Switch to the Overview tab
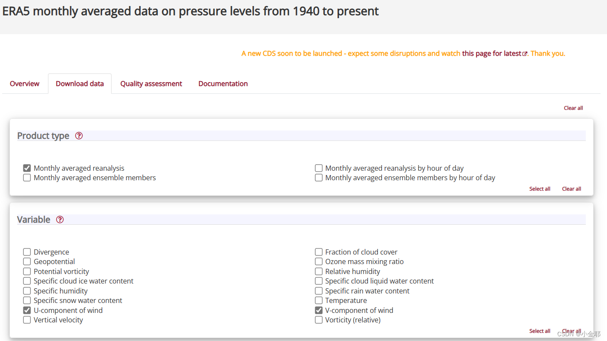607x341 pixels. pos(25,84)
